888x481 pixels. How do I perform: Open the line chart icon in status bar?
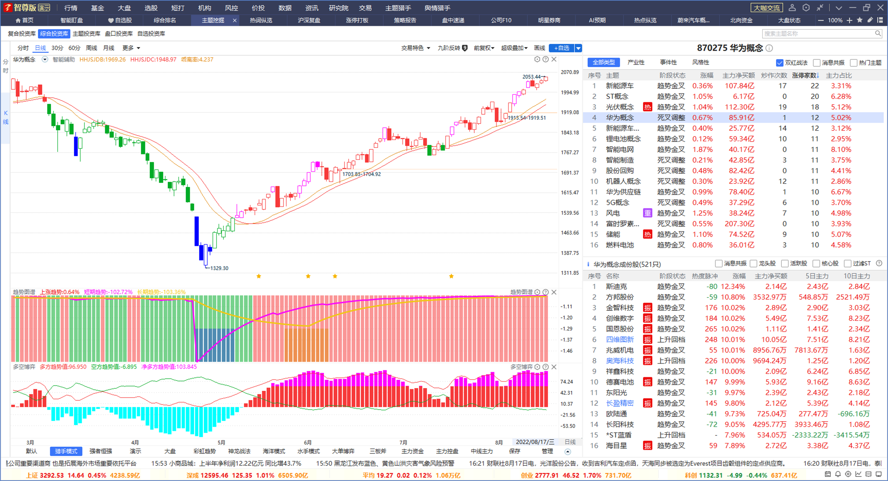858,475
